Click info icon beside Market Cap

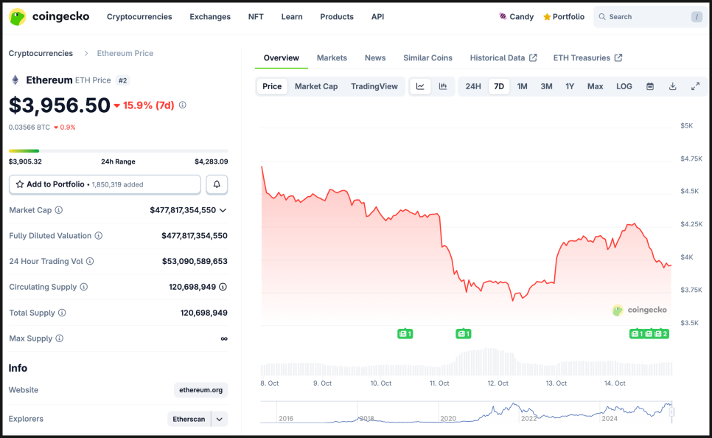[x=59, y=210]
